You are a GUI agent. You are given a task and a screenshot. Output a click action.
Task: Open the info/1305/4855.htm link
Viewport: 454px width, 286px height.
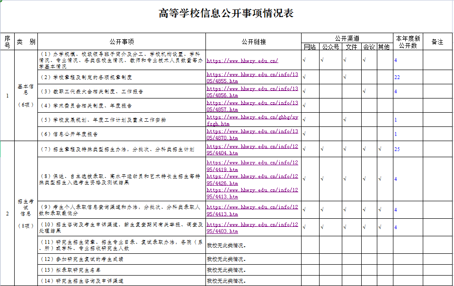coord(252,78)
